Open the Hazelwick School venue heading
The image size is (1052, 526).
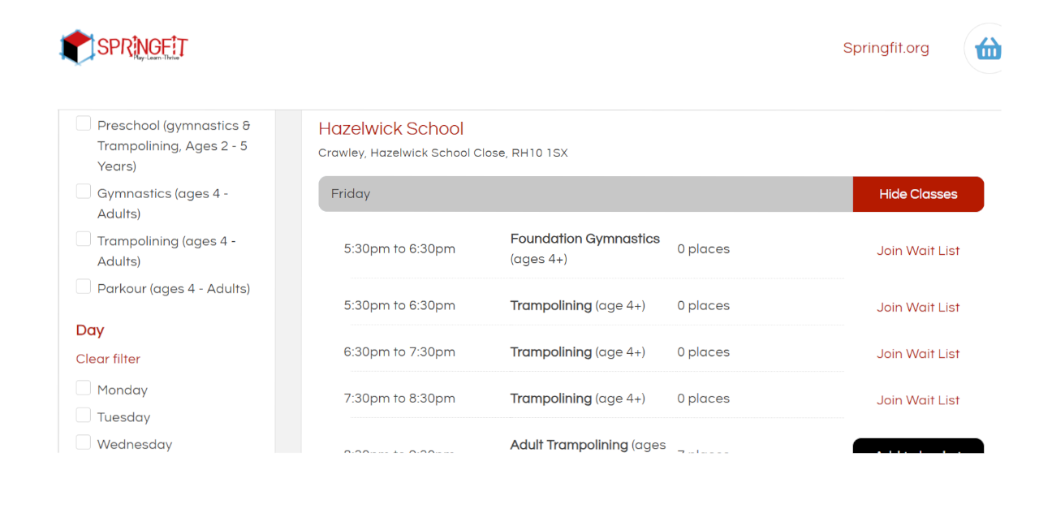tap(390, 128)
